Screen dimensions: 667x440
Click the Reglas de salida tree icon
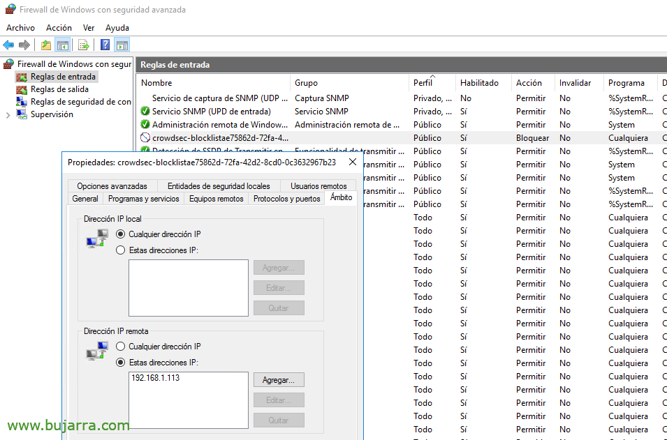[x=22, y=90]
